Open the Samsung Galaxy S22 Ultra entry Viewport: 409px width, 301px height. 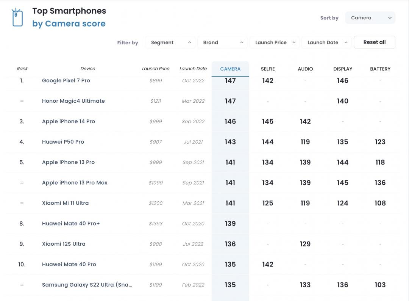pos(87,285)
